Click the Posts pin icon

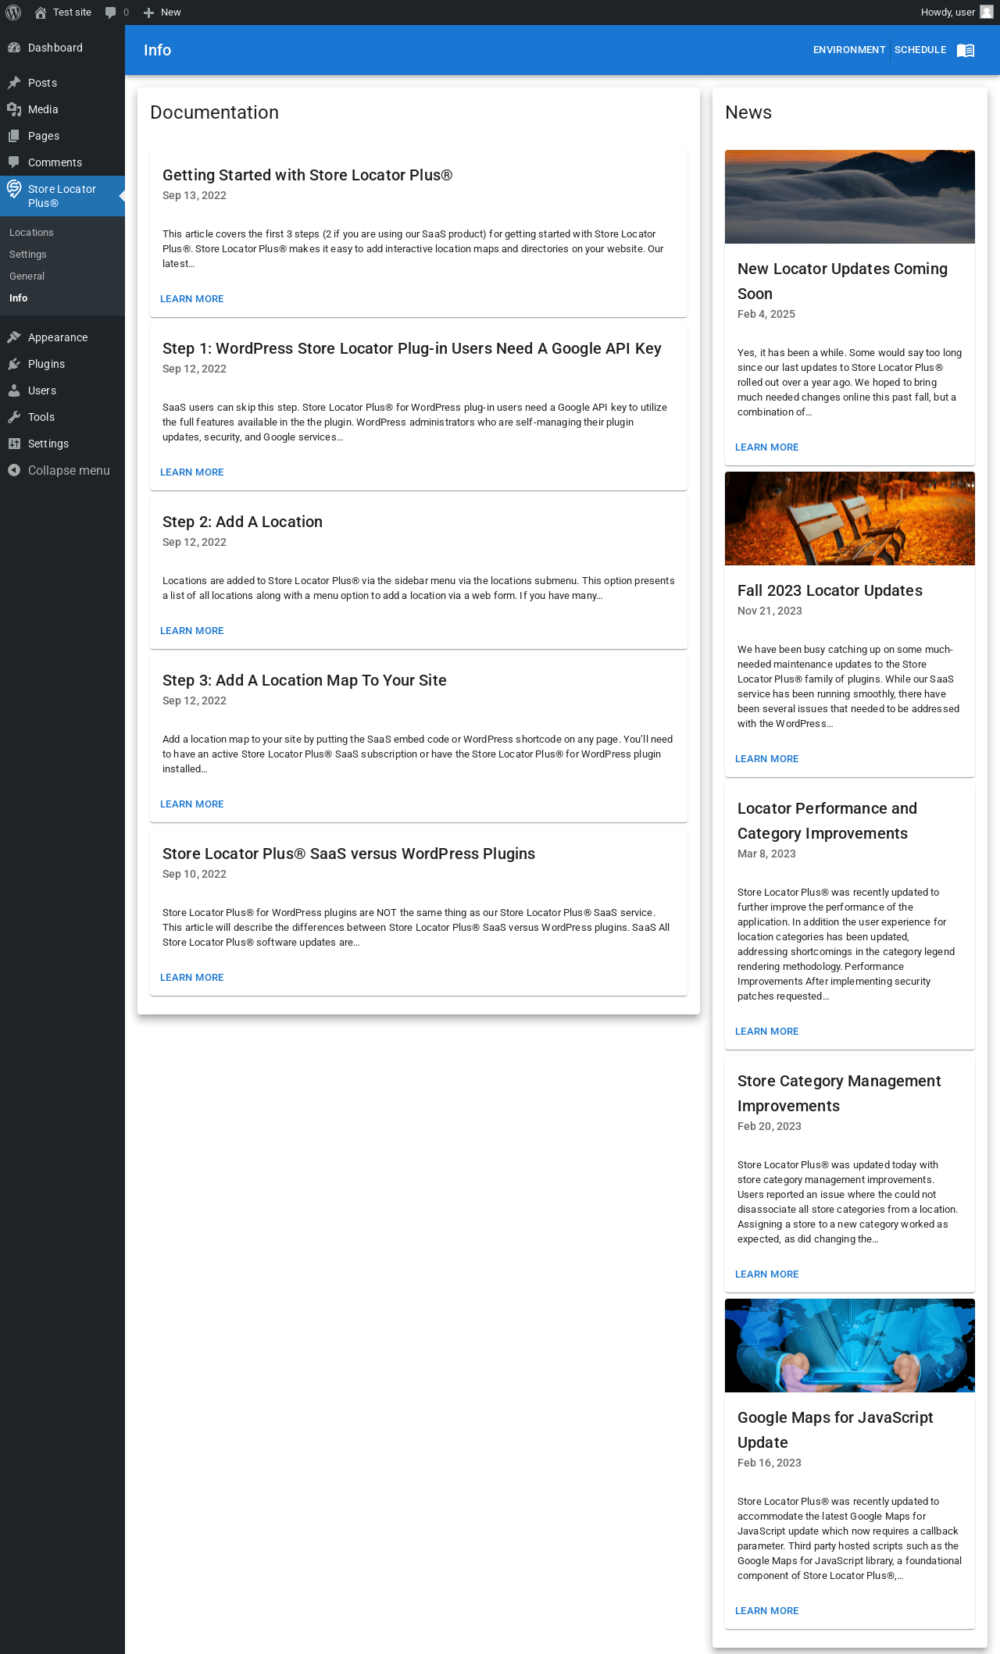point(14,83)
